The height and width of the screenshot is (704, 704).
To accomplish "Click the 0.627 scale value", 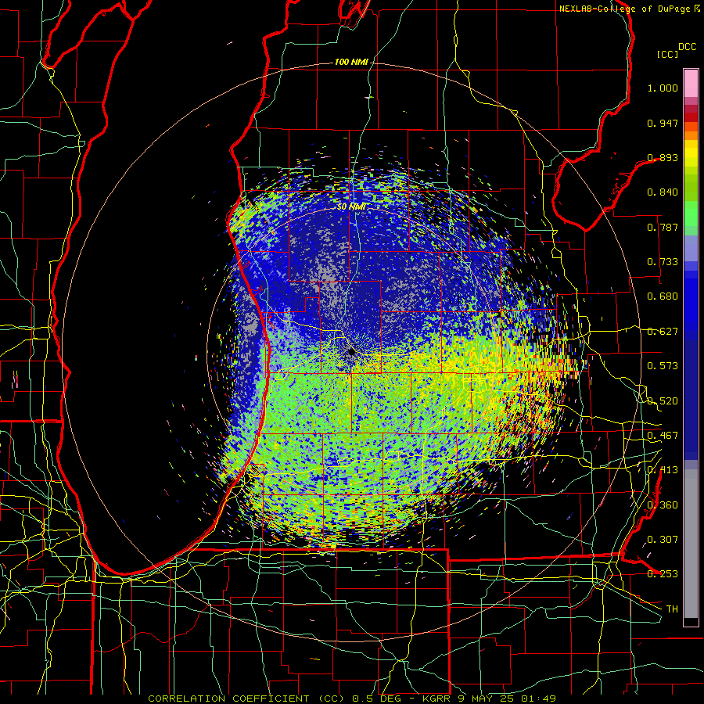I will pos(663,332).
